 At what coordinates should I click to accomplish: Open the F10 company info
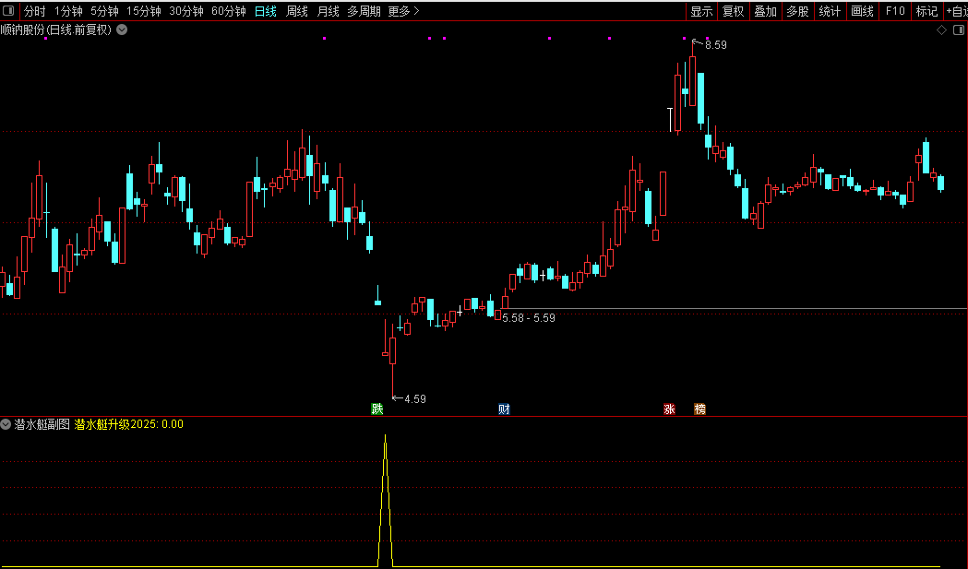tap(895, 11)
